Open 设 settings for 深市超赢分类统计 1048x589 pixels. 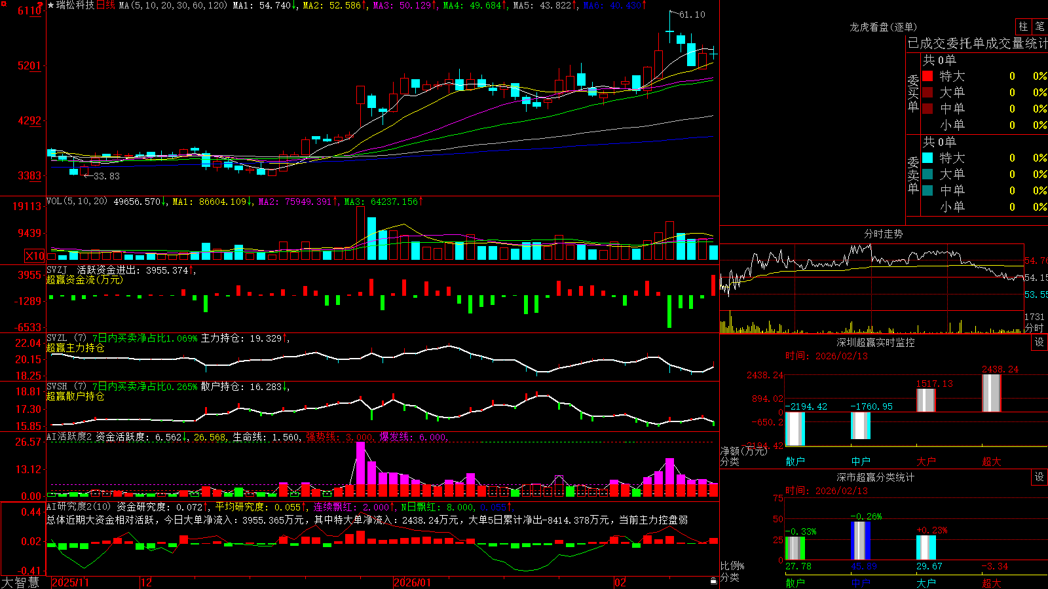1039,477
